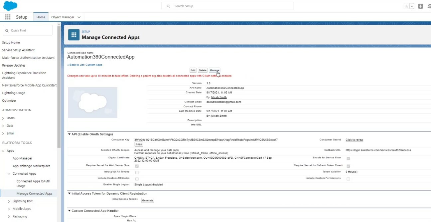Open Multi-Factor Authentication Assistant
The image size is (431, 222).
28,58
